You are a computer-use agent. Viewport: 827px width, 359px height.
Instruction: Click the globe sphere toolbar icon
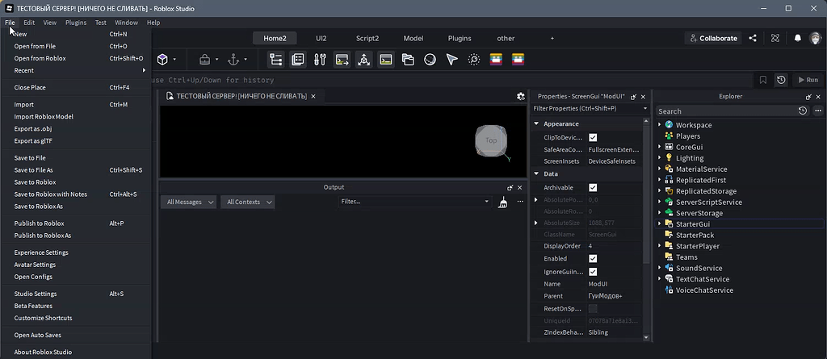click(x=430, y=60)
